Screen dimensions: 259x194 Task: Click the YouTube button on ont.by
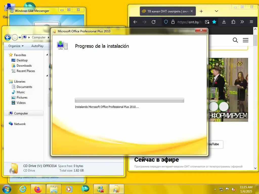tap(215, 144)
